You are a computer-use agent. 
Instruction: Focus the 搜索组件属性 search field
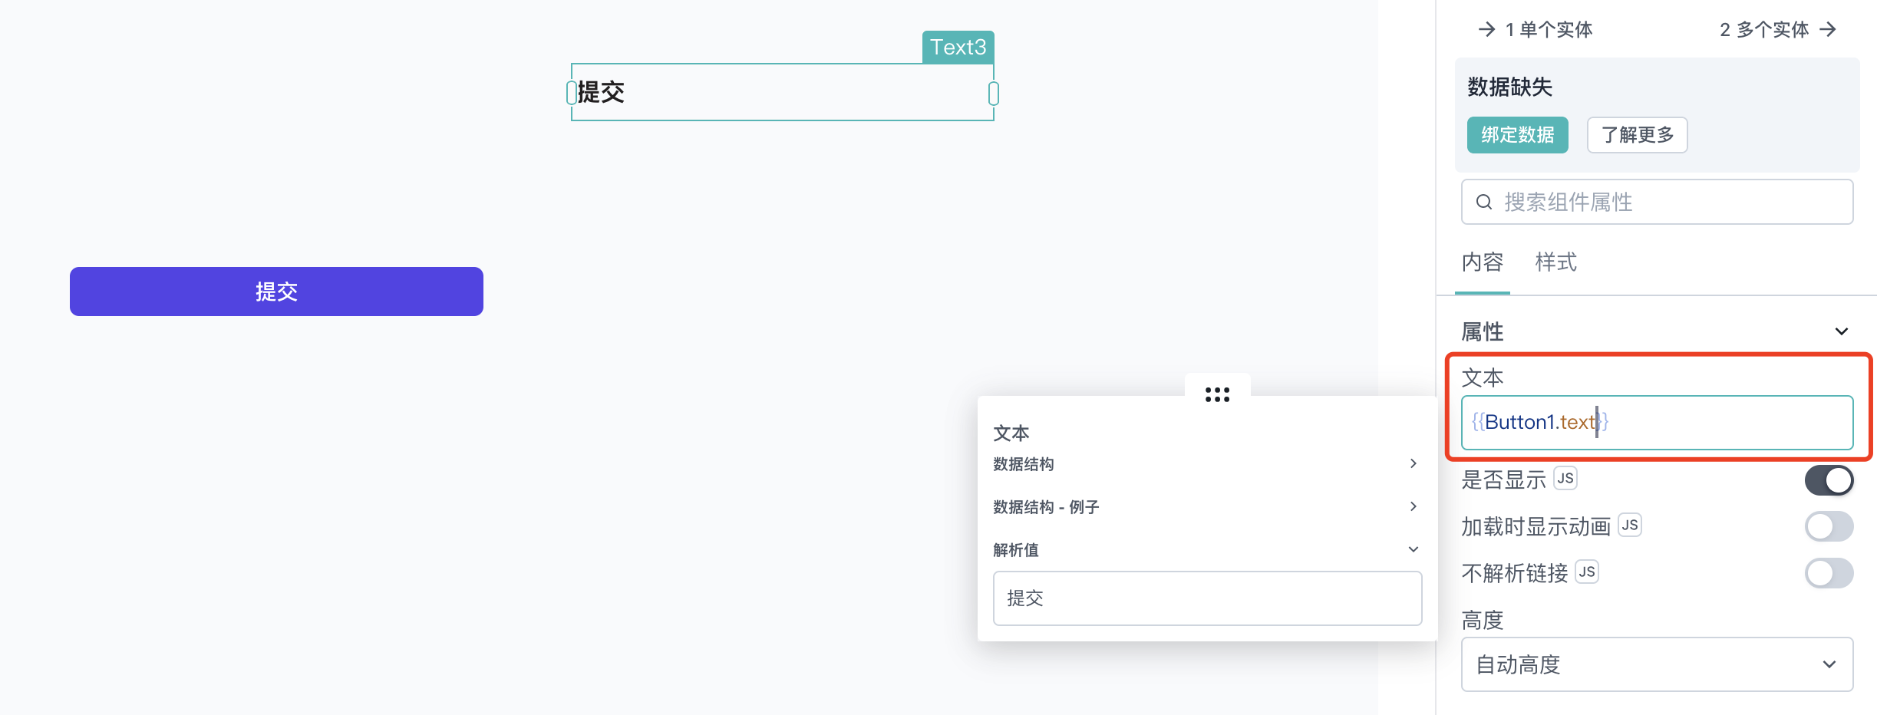pyautogui.click(x=1657, y=202)
